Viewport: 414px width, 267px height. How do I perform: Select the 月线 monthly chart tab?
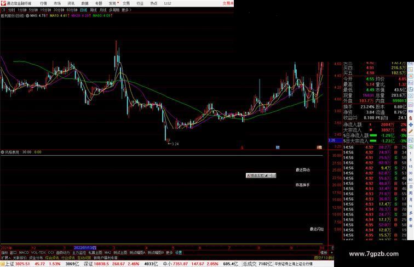coord(103,10)
